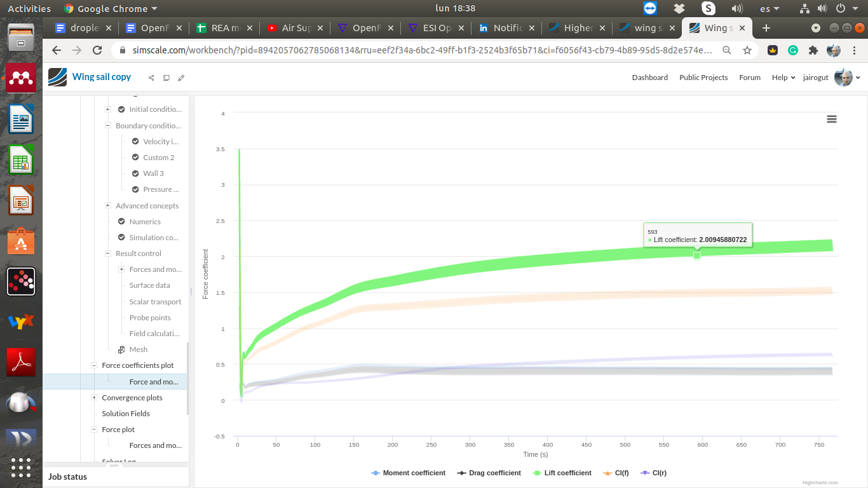The image size is (868, 488).
Task: Open a new browser tab
Action: click(766, 28)
